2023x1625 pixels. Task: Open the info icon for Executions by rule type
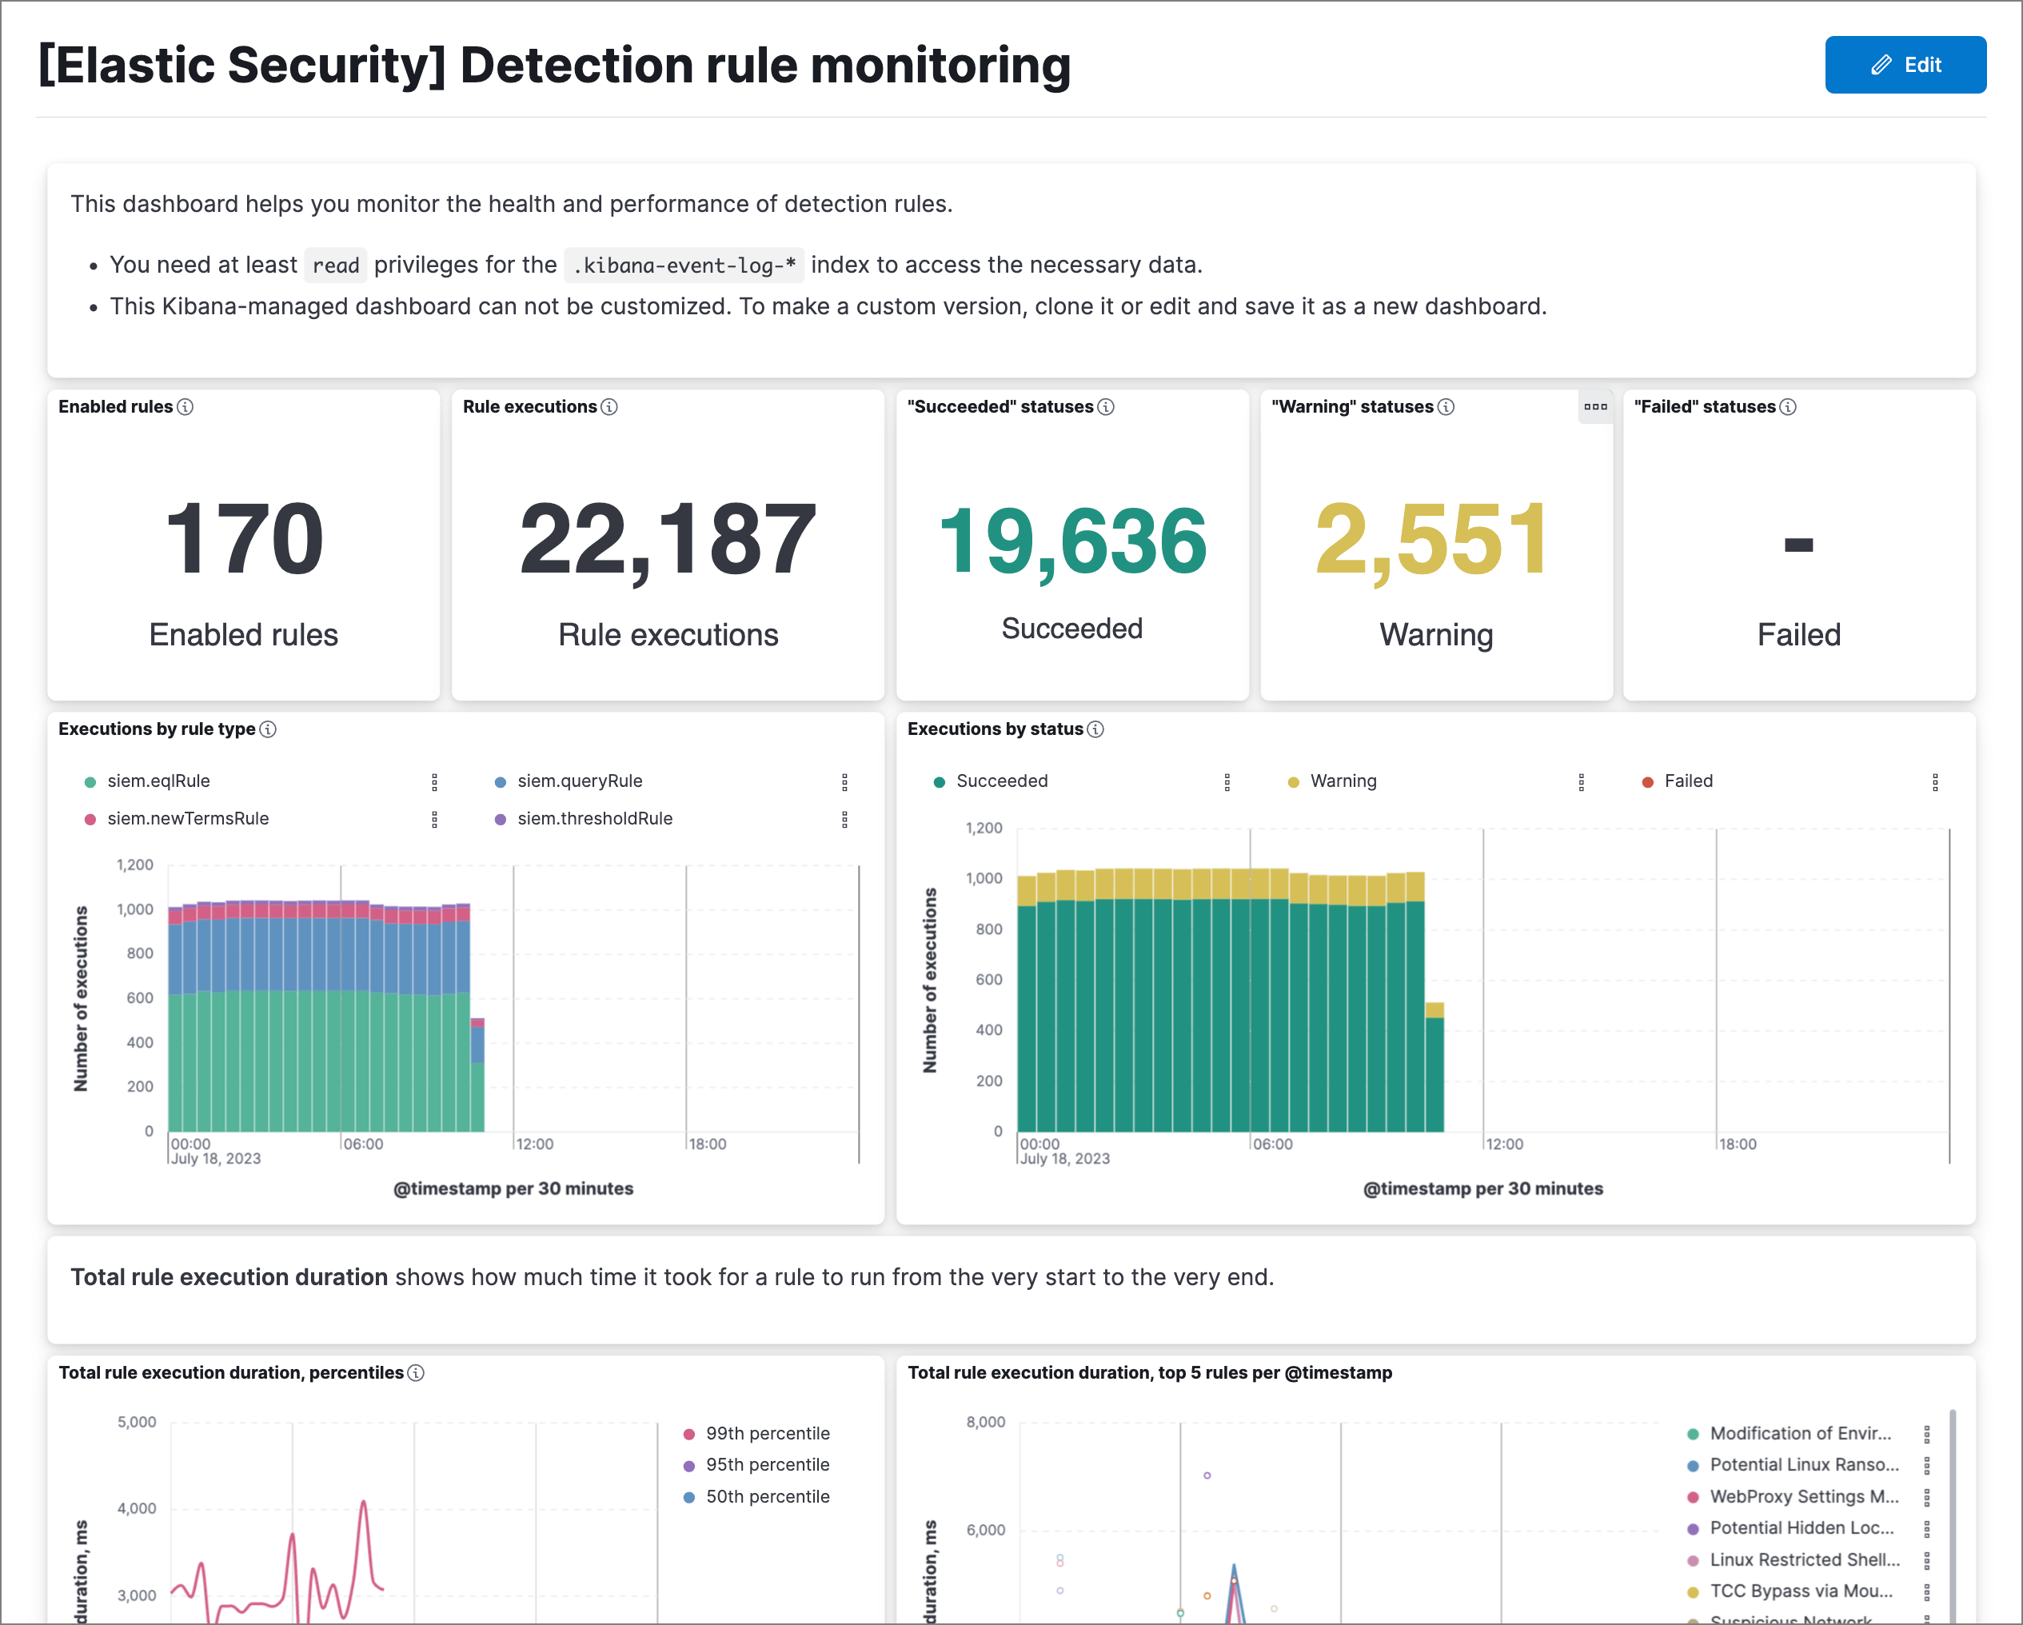tap(269, 729)
